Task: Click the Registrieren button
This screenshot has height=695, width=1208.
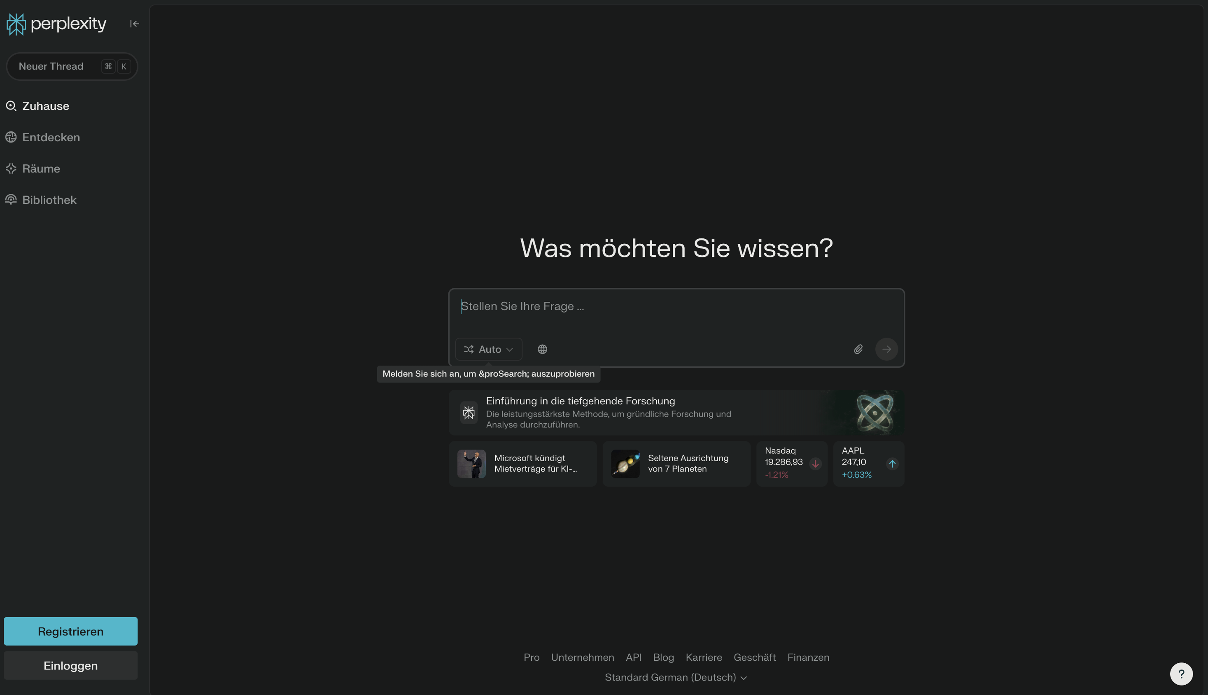Action: pos(71,632)
